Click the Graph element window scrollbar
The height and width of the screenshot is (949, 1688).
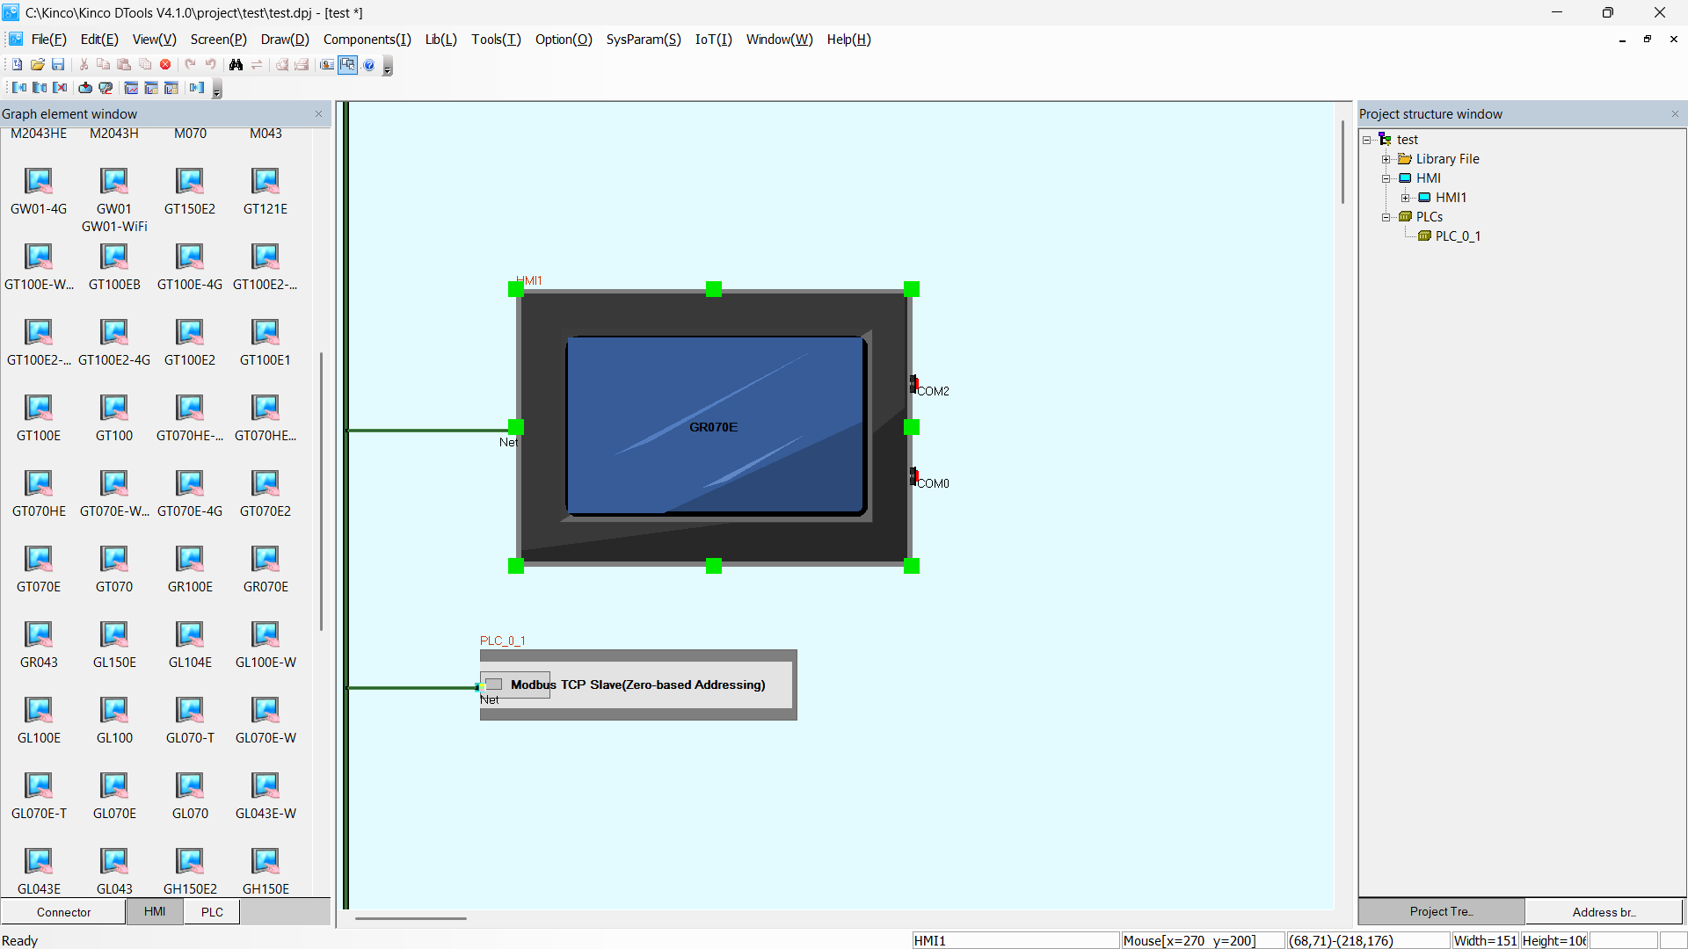321,492
